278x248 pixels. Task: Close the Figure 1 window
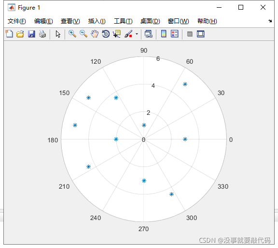pos(263,7)
